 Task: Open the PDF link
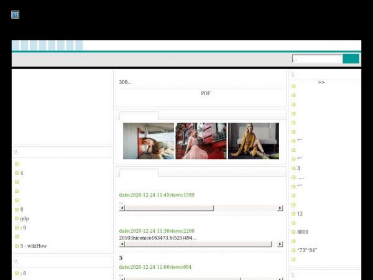coord(206,93)
